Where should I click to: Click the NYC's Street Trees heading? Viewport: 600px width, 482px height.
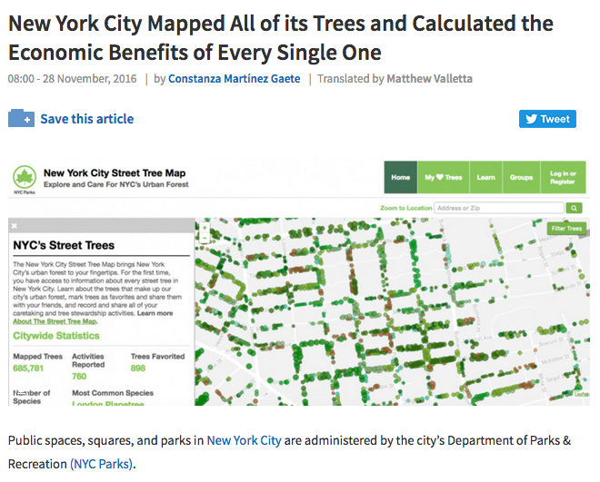[64, 245]
